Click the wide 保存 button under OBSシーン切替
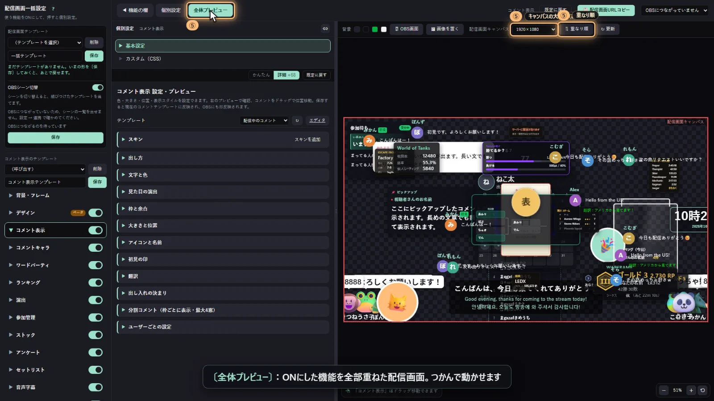 [55, 137]
